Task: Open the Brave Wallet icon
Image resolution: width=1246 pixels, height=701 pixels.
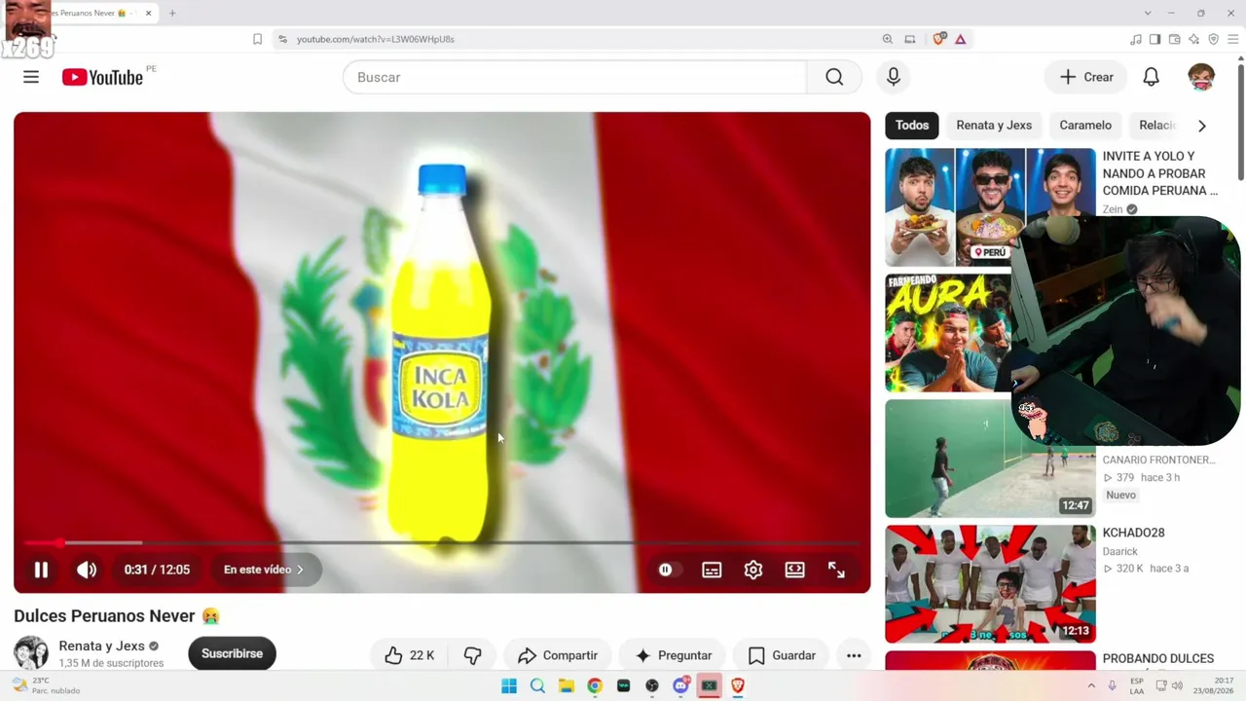Action: pos(1175,39)
